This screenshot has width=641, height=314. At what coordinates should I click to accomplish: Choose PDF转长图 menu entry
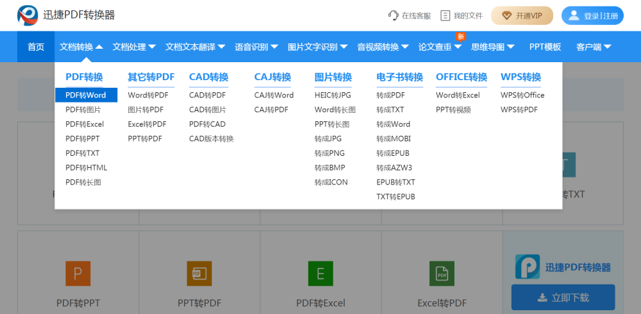(83, 183)
